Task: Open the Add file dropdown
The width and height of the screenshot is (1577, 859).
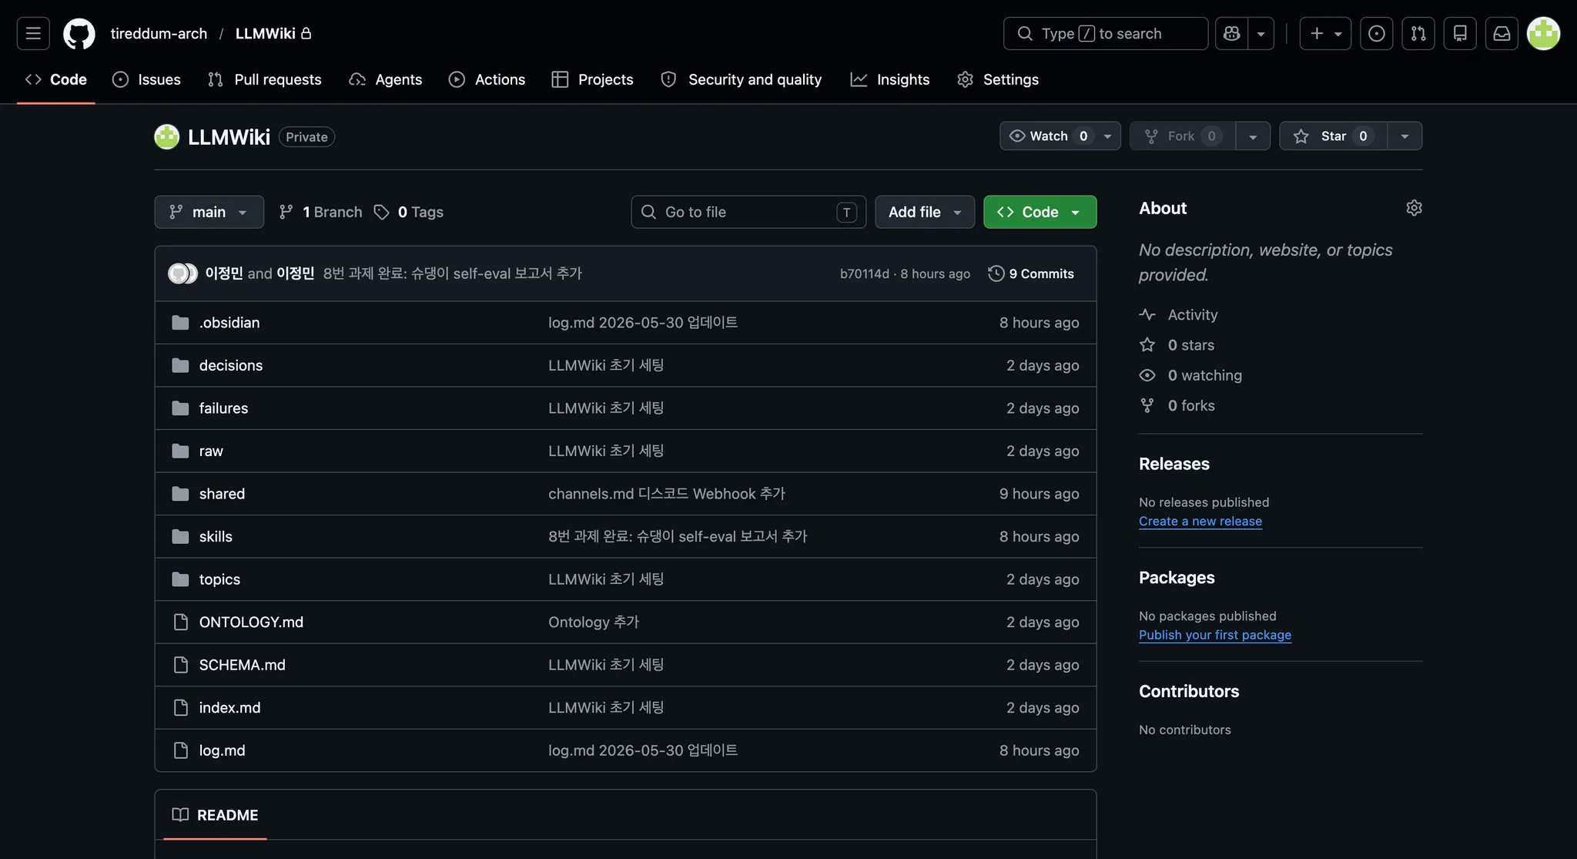Action: [925, 212]
